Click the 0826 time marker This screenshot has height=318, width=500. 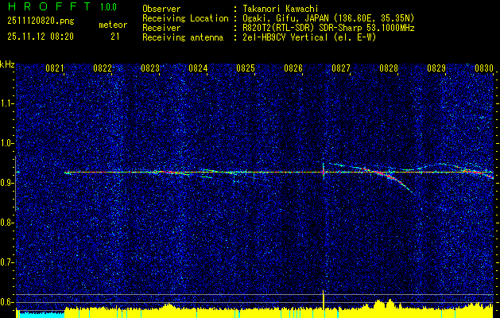[293, 68]
